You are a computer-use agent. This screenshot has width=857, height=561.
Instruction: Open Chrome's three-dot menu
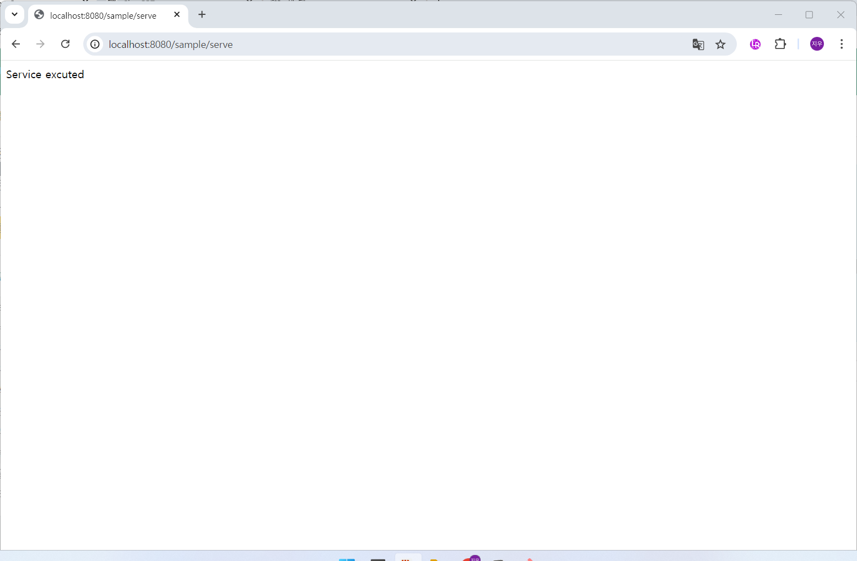(842, 44)
